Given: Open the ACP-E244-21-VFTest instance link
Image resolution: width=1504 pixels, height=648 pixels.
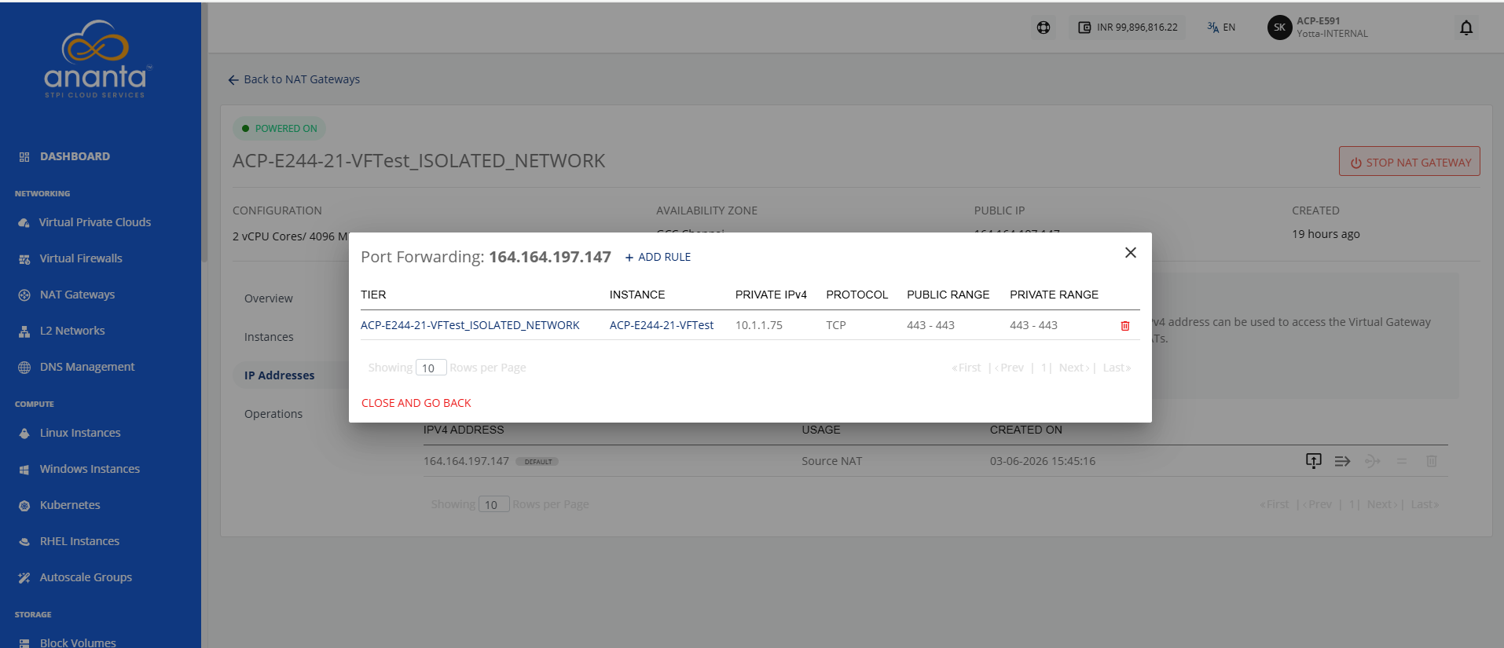Looking at the screenshot, I should click(662, 325).
